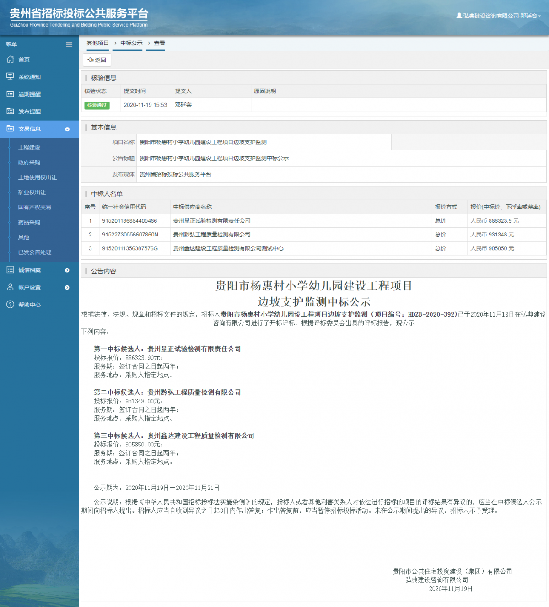Click price 人民币 931348 元

tap(493, 235)
